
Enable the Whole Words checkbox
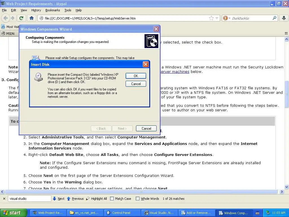[x=137, y=199]
